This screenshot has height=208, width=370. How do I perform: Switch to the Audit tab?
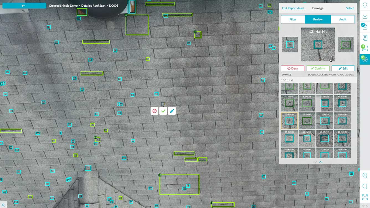[343, 19]
